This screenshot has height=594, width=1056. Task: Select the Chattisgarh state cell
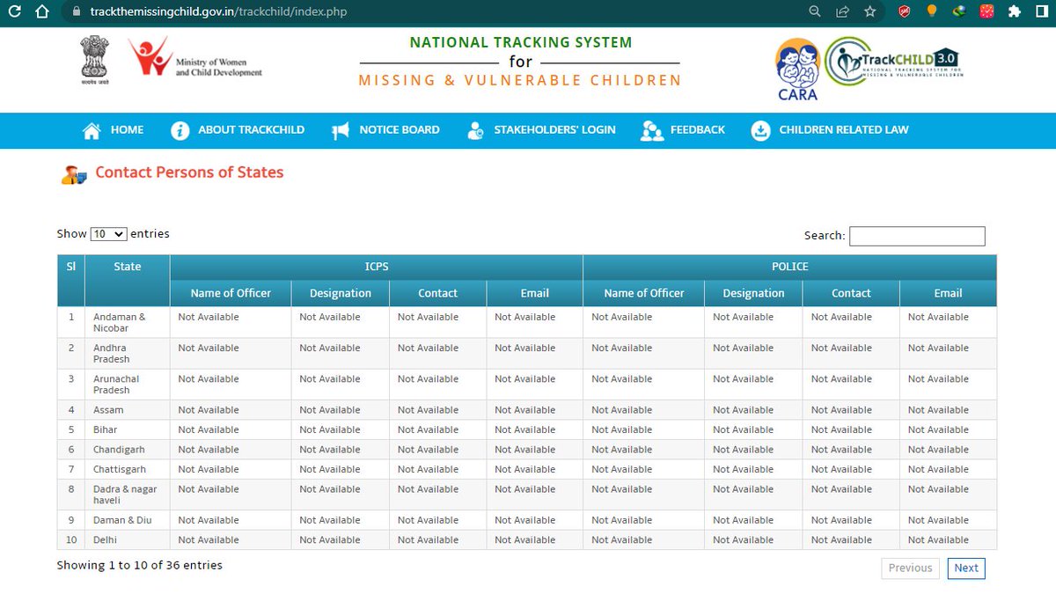coord(128,469)
